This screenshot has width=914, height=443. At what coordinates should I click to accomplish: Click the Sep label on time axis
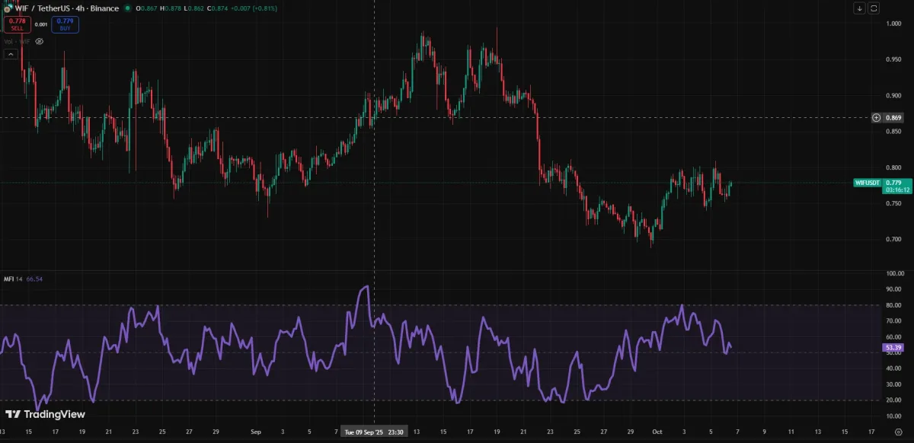(x=256, y=432)
